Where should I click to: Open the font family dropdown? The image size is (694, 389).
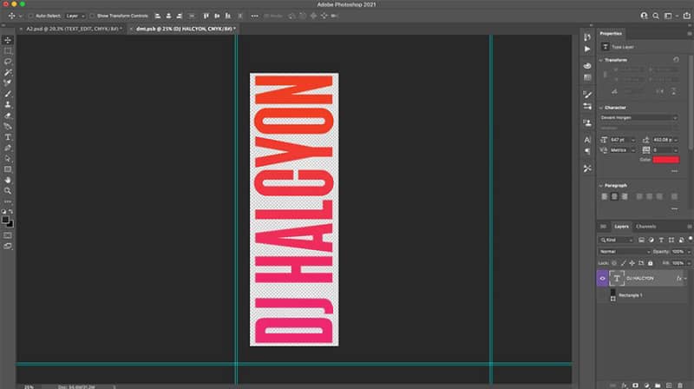(x=638, y=117)
